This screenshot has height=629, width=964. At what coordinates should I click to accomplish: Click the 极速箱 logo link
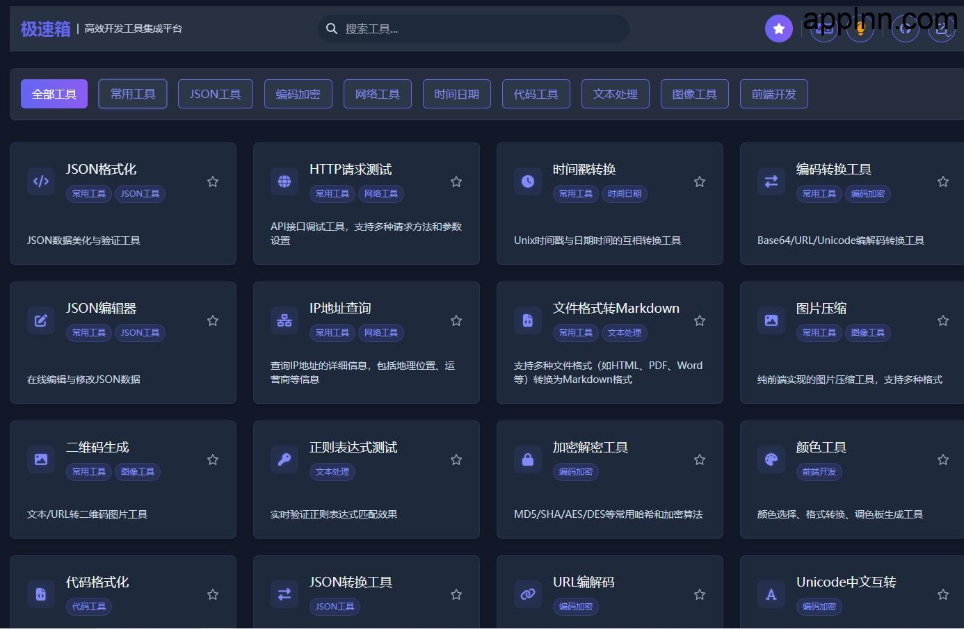click(46, 28)
